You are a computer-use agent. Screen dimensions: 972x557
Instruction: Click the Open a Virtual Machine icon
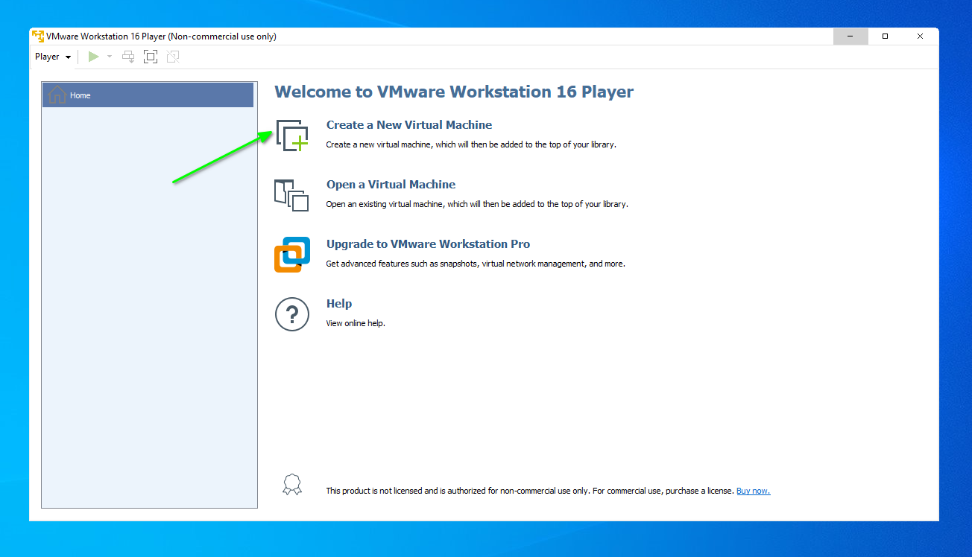coord(291,195)
